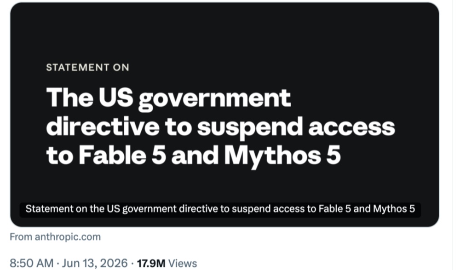Click the word 'From' below the card
460x270 pixels.
tap(21, 237)
